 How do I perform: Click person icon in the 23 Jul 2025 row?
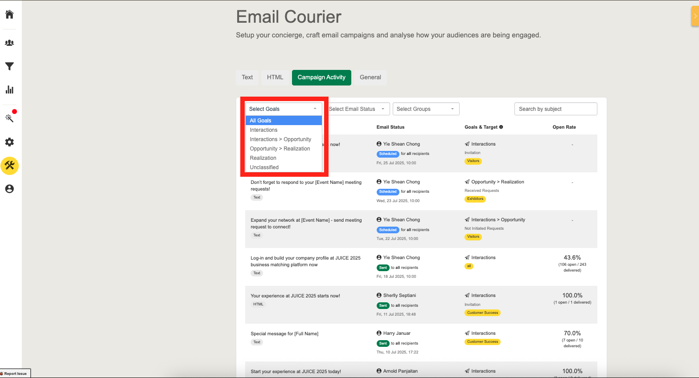(x=379, y=182)
